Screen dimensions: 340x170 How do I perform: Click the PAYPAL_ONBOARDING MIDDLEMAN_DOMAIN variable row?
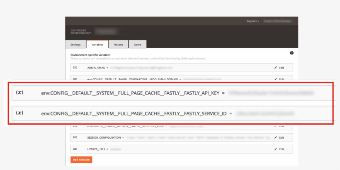(182, 78)
